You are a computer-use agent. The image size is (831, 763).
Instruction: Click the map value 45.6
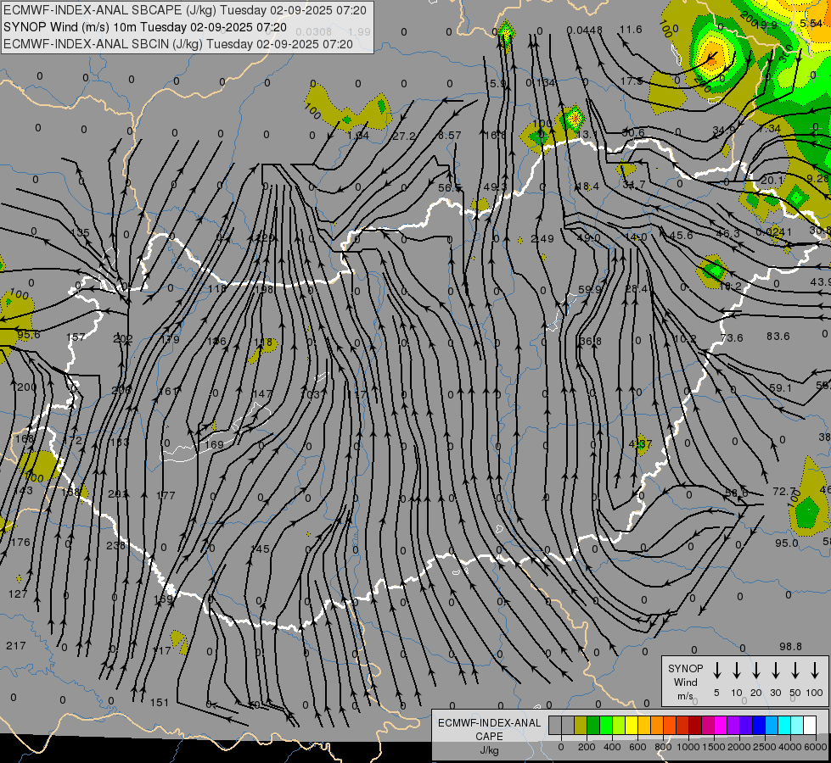[x=681, y=235]
